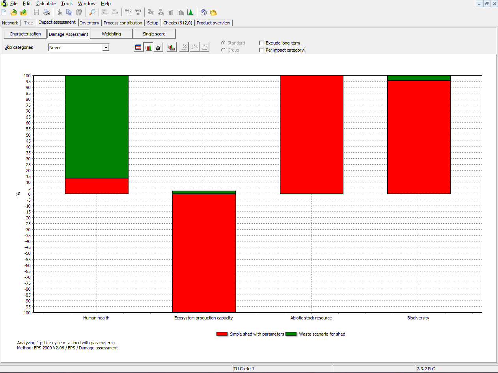Screen dimensions: 498x373
Task: Switch to the Inventory tab
Action: click(x=90, y=23)
